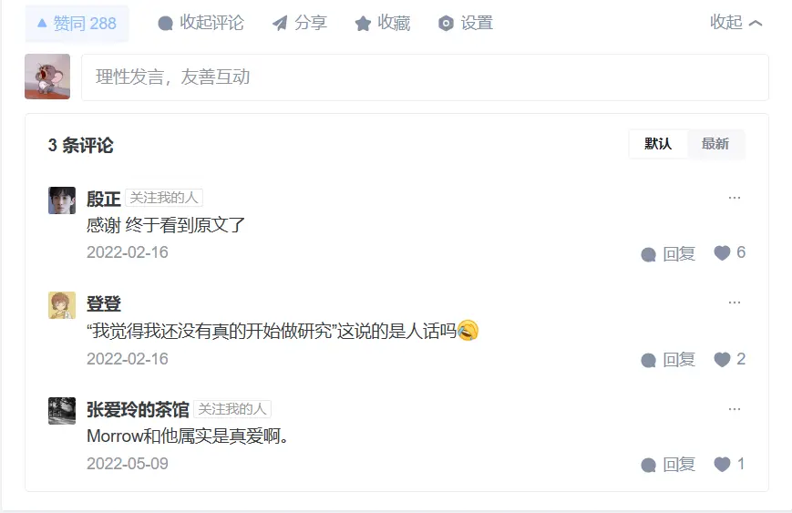Open more options for 张爱玲的茶馆's comment

pos(735,408)
